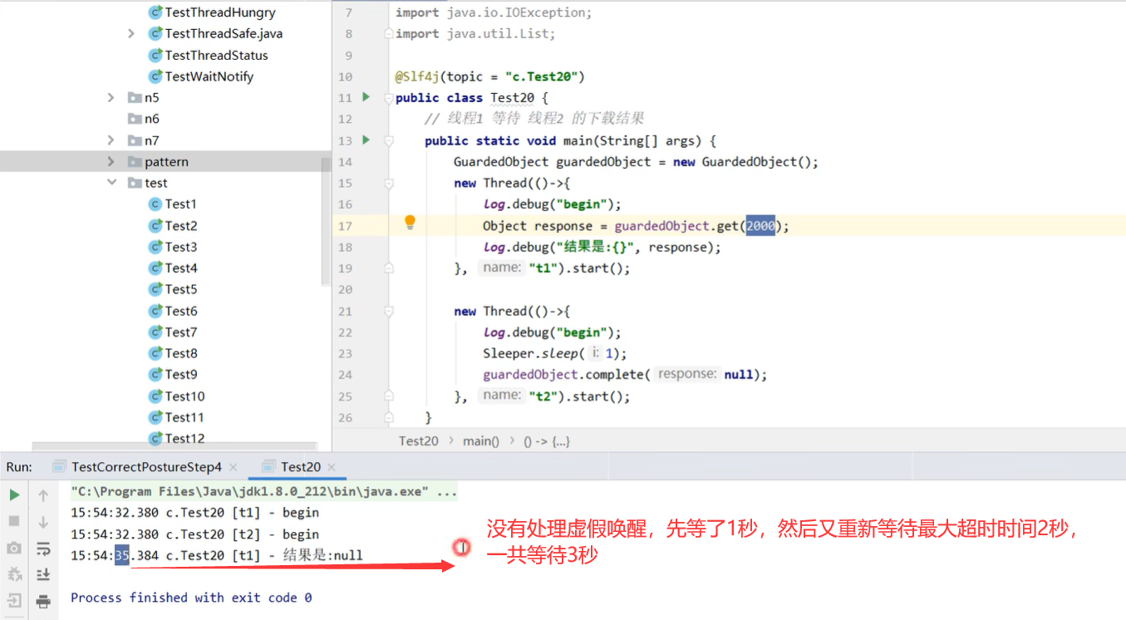
Task: Expand the n7 folder
Action: point(111,140)
